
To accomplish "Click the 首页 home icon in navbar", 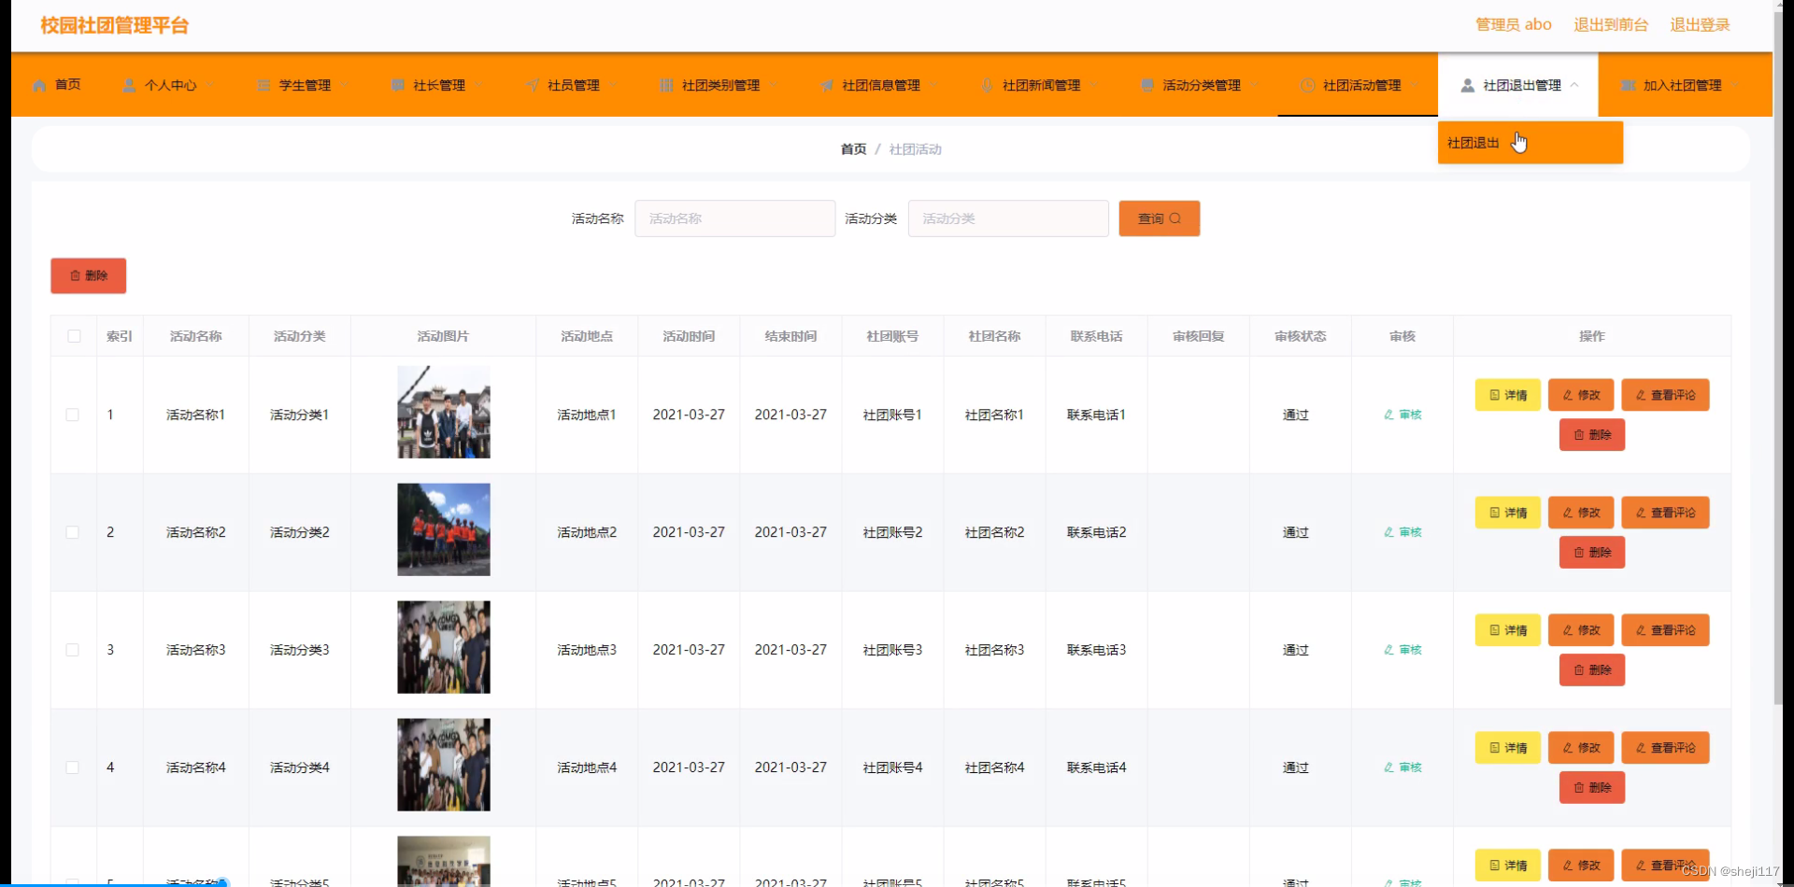I will coord(39,85).
